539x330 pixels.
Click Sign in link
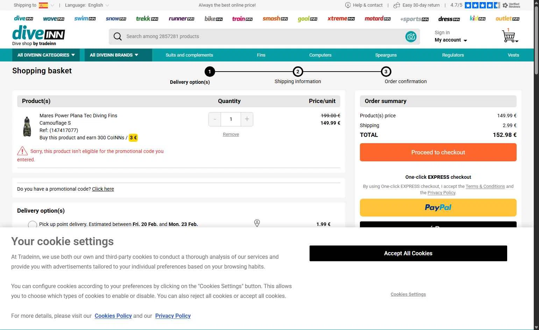442,32
